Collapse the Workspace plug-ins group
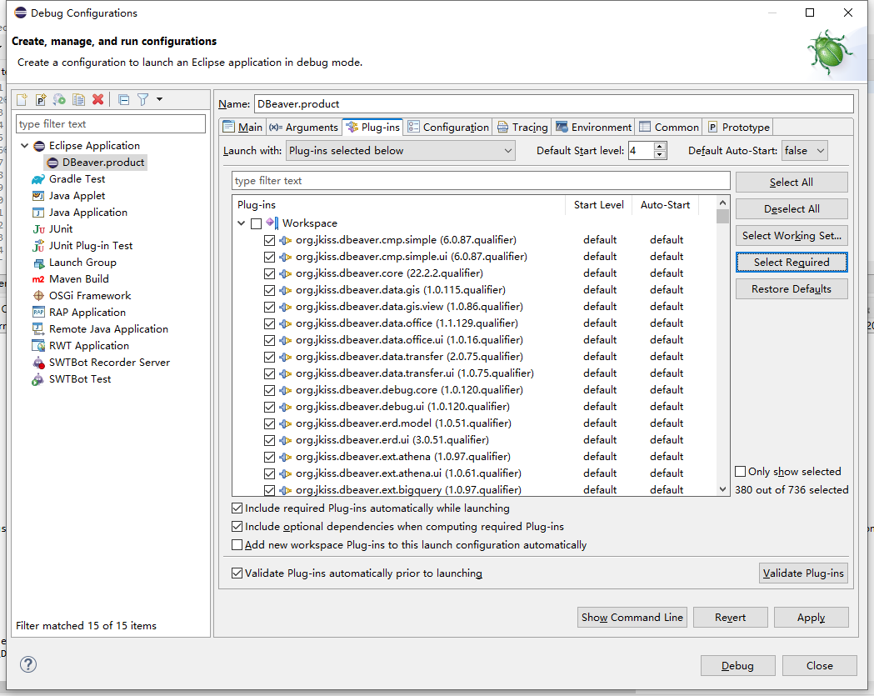Viewport: 874px width, 696px height. click(x=242, y=223)
